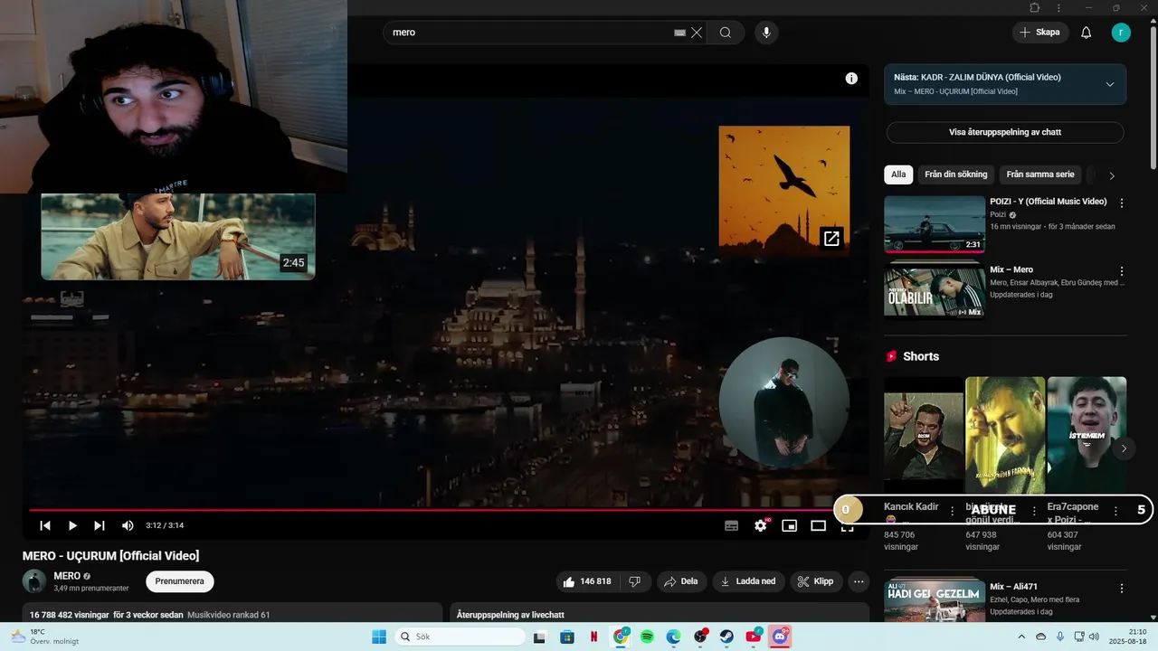Open the end-screen video thumbnail marked 2:45
The image size is (1158, 651).
[178, 236]
